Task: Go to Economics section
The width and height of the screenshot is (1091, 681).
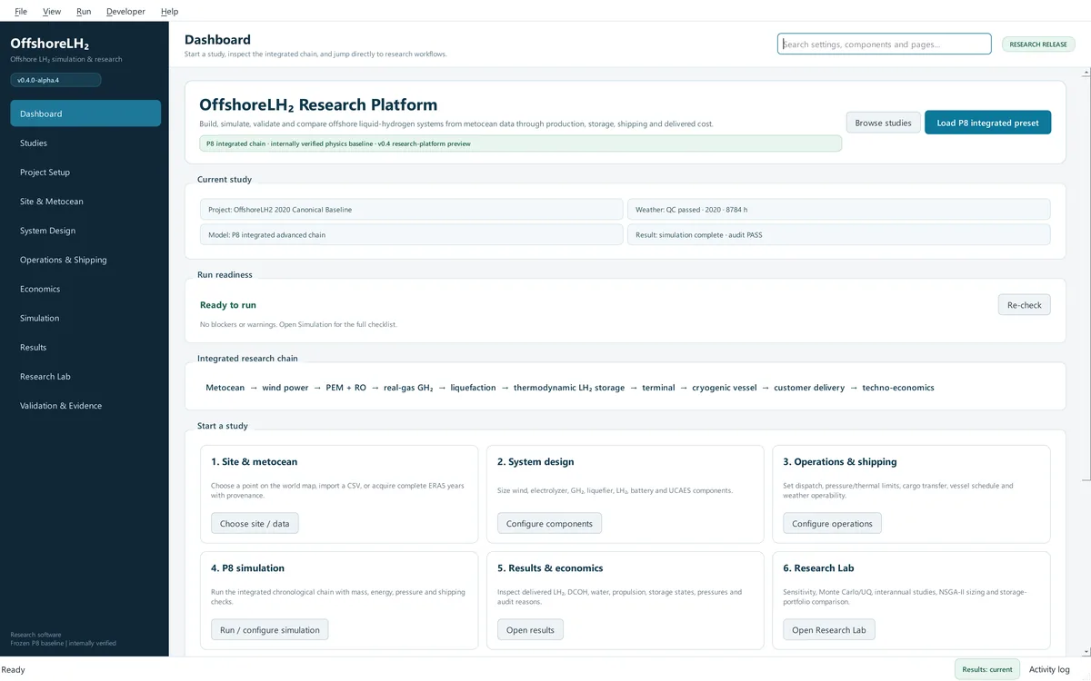Action: point(85,289)
